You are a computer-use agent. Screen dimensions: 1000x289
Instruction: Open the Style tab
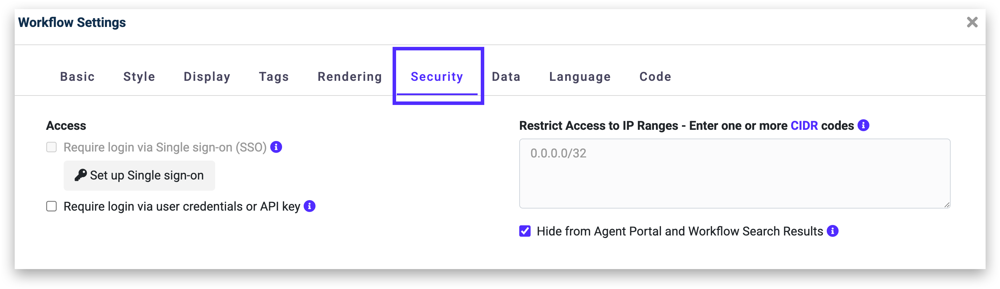point(139,77)
